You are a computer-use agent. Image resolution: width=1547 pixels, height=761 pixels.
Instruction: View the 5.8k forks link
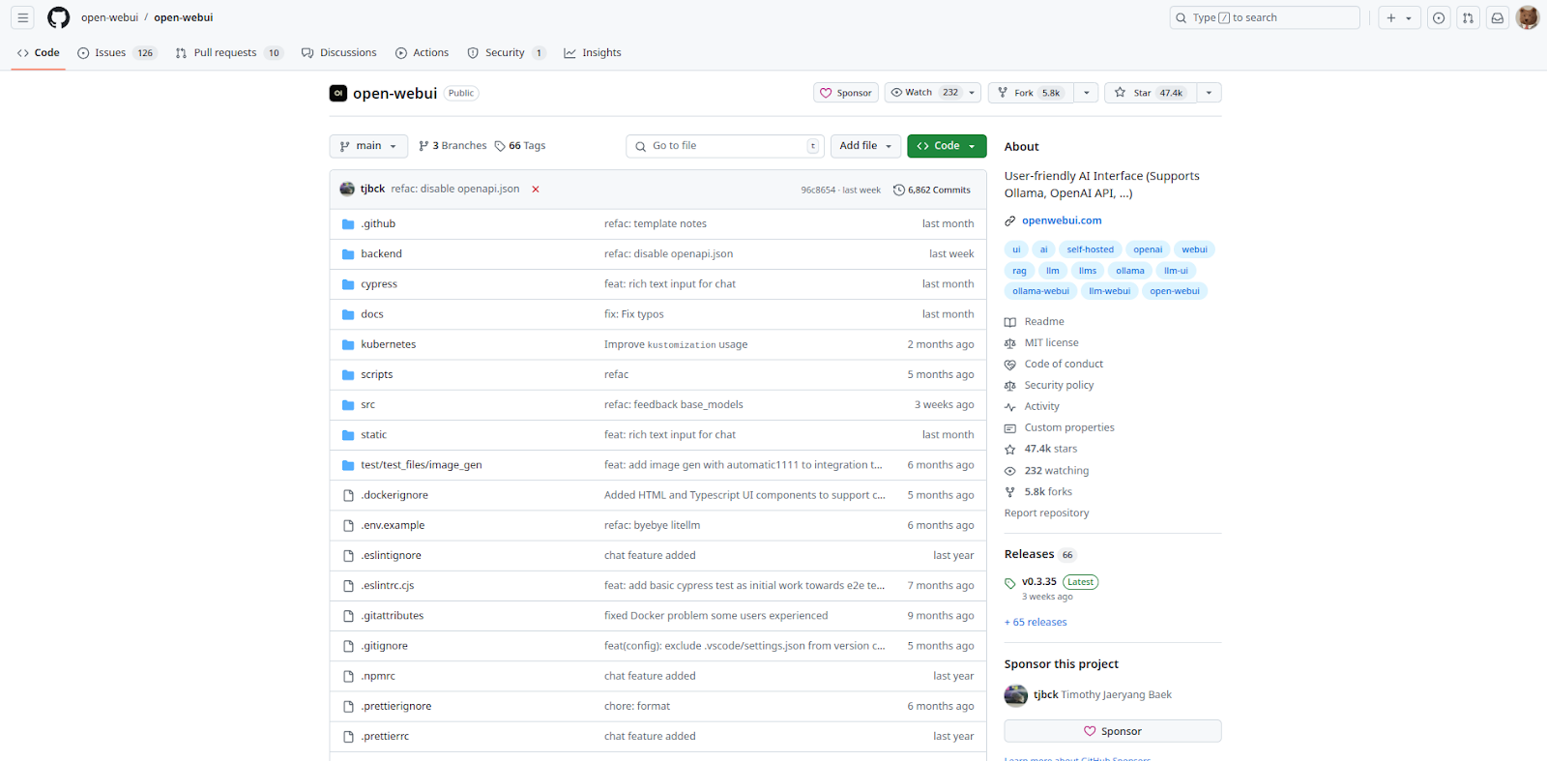coord(1048,492)
